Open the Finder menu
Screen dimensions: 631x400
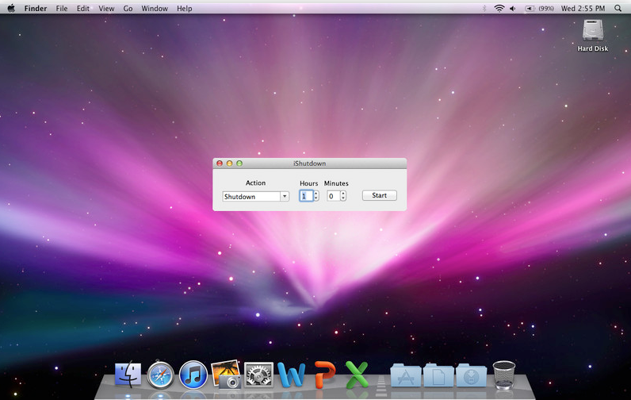click(36, 8)
